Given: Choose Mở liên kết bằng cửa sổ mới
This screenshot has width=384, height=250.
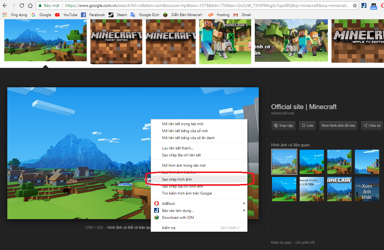Looking at the screenshot, I should (199, 131).
